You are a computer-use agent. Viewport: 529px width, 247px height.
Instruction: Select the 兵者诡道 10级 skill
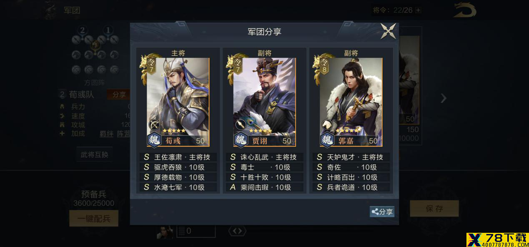coord(351,187)
